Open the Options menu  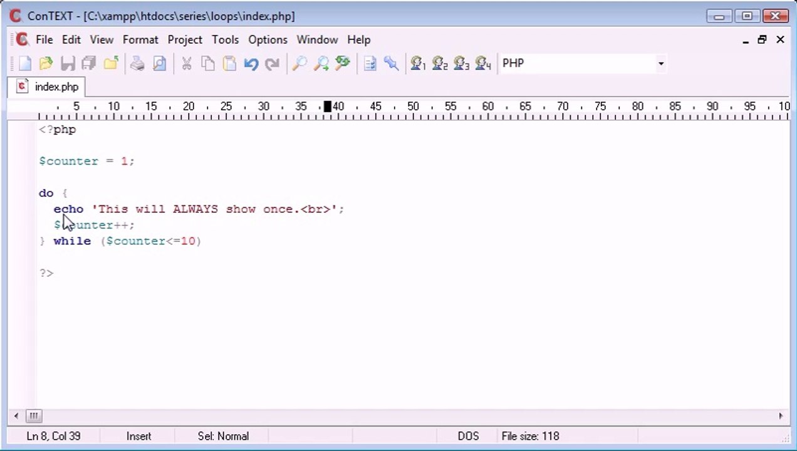[x=268, y=39]
